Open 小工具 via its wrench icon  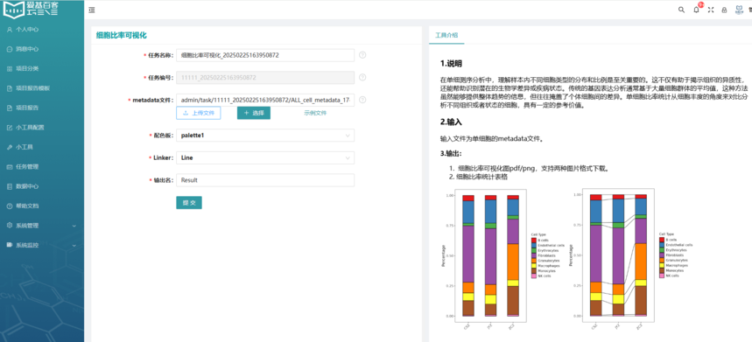[x=10, y=147]
